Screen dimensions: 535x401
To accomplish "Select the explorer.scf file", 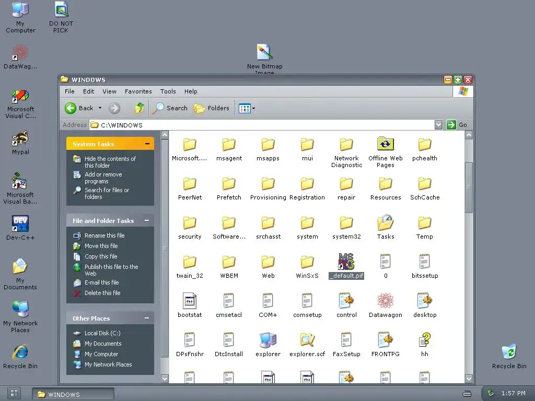I will [x=307, y=345].
